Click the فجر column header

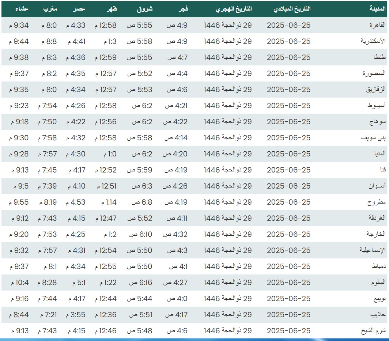182,9
